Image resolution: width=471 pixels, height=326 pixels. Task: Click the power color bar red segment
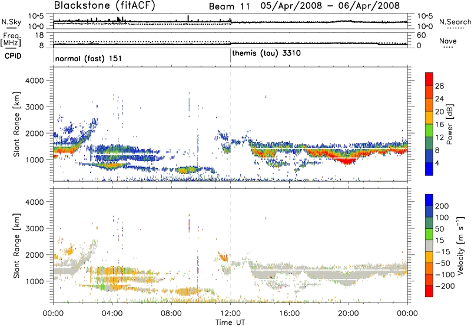coord(429,79)
